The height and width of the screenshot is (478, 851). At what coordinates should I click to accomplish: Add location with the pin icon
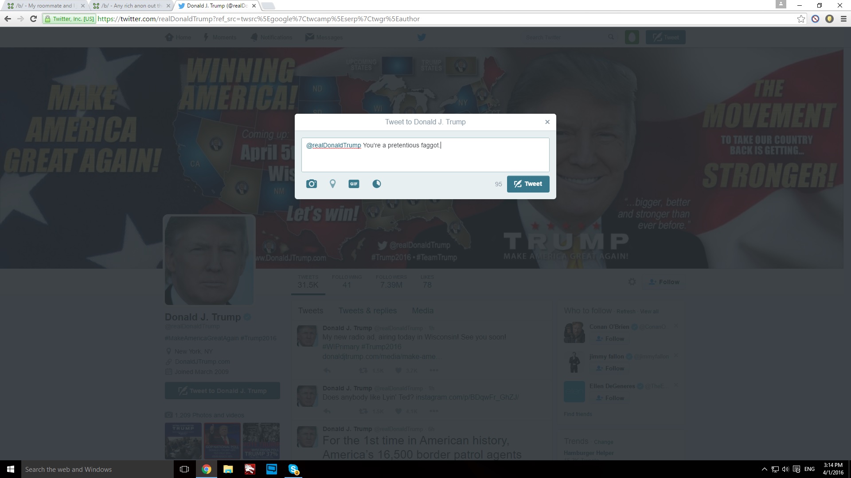coord(332,184)
